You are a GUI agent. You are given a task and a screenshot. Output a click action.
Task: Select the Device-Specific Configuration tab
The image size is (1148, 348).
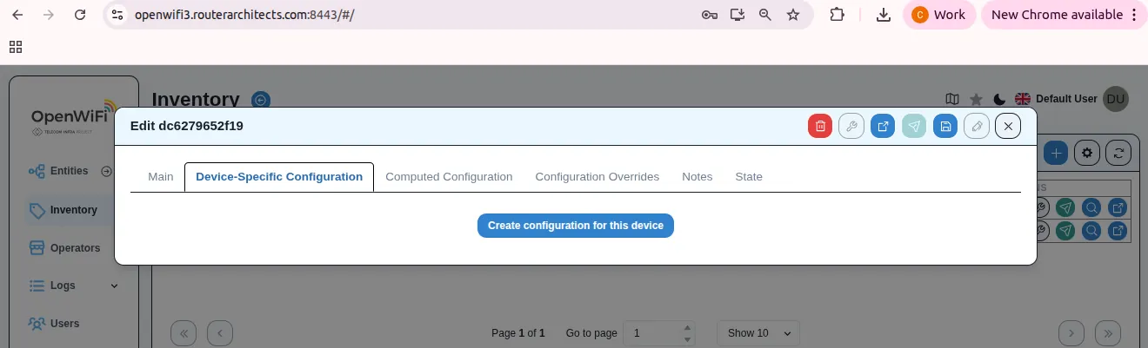coord(279,176)
